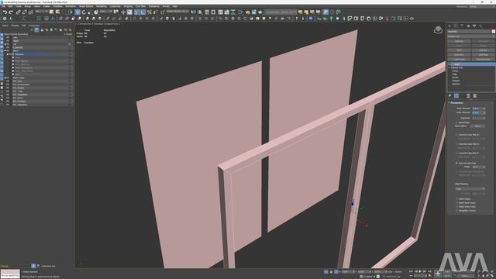Open the named selection sets dropdown
The width and height of the screenshot is (496, 279).
(177, 12)
